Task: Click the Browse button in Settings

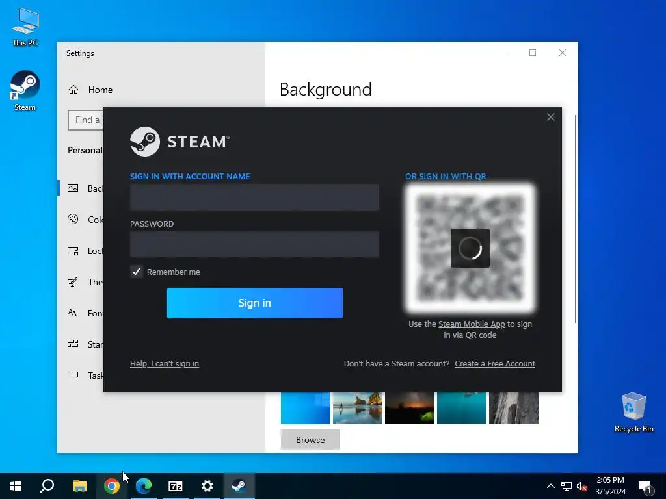Action: pos(310,440)
